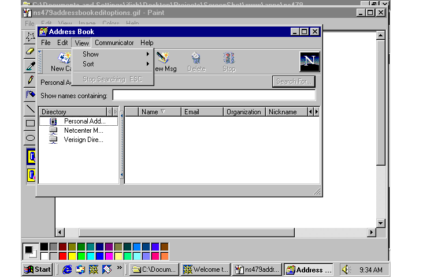The width and height of the screenshot is (445, 277).
Task: Click the View menu in Address Book
Action: click(x=81, y=43)
